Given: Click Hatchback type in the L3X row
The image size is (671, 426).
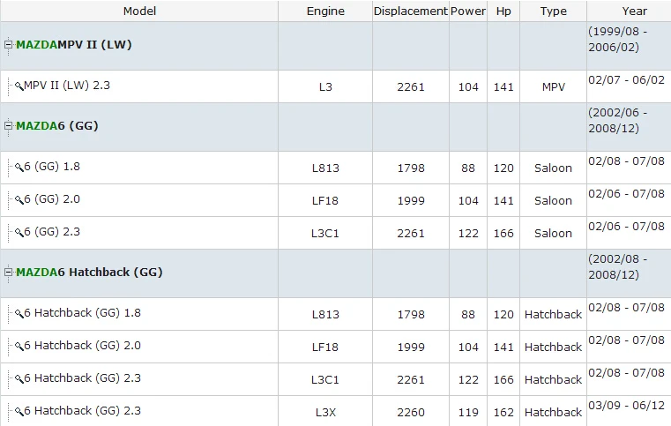Looking at the screenshot, I should [553, 412].
